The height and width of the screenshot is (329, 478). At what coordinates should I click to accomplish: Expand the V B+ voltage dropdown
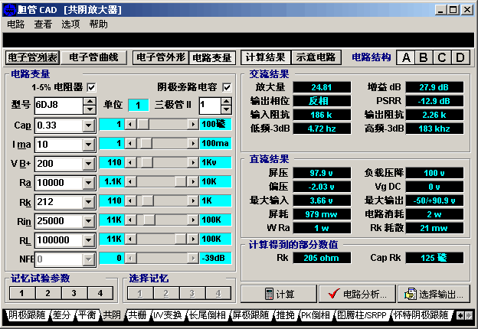[89, 163]
